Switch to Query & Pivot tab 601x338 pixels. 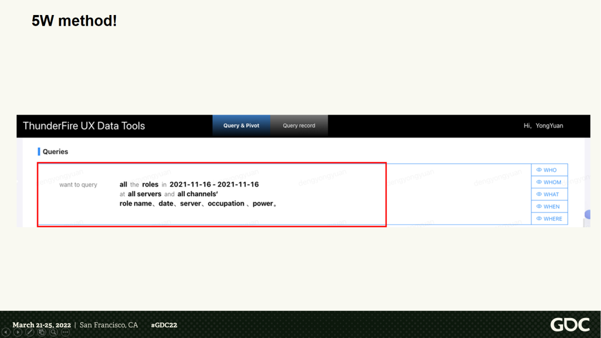[x=241, y=126]
